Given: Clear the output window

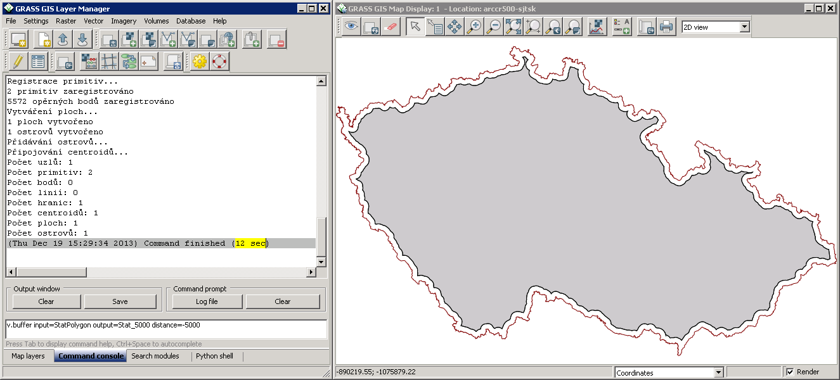Looking at the screenshot, I should coord(46,301).
